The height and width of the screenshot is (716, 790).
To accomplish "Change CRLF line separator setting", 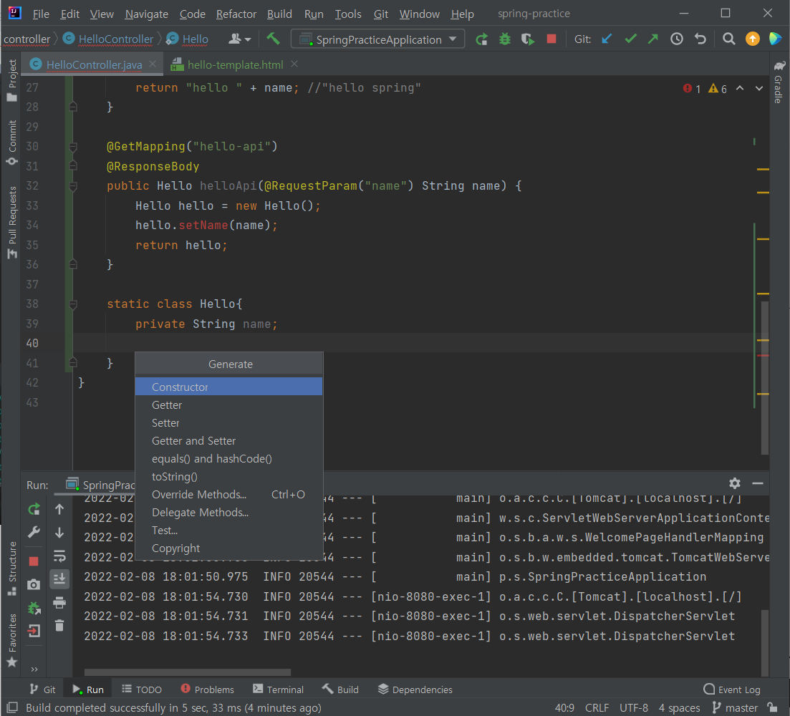I will pos(597,708).
